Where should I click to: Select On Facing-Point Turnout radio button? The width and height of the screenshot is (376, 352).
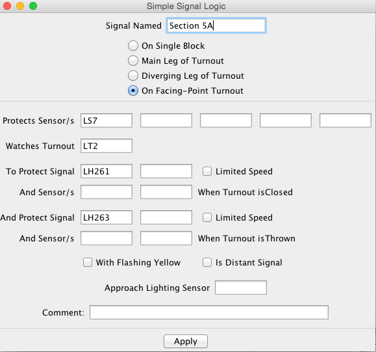[x=133, y=90]
